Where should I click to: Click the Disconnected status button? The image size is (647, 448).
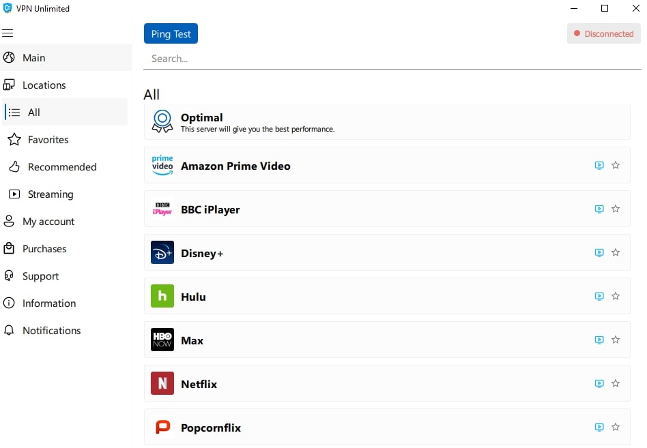[x=604, y=33]
